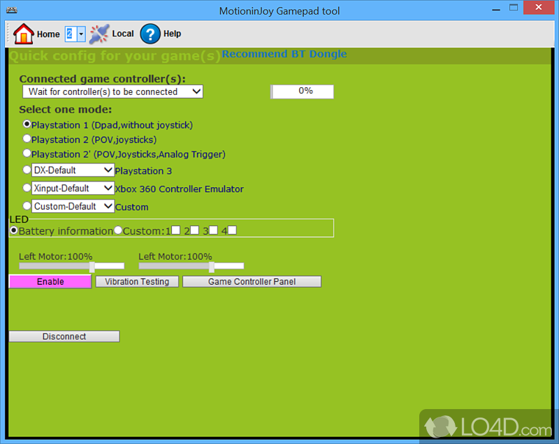Click the 0% battery progress bar
This screenshot has width=559, height=444.
coord(302,91)
